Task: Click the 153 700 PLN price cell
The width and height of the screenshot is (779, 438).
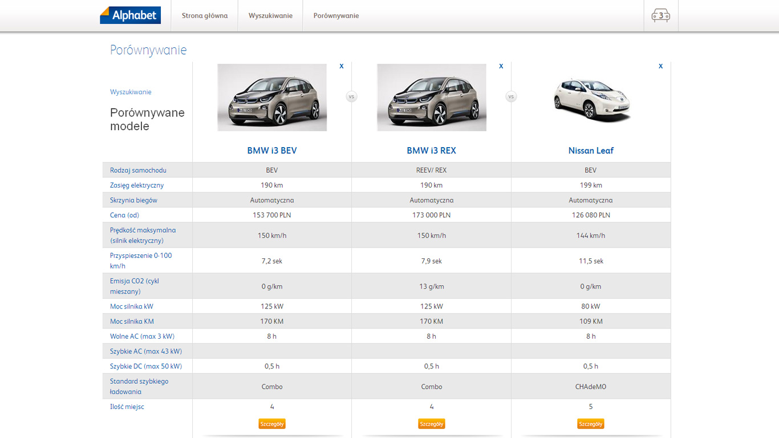Action: coord(272,215)
